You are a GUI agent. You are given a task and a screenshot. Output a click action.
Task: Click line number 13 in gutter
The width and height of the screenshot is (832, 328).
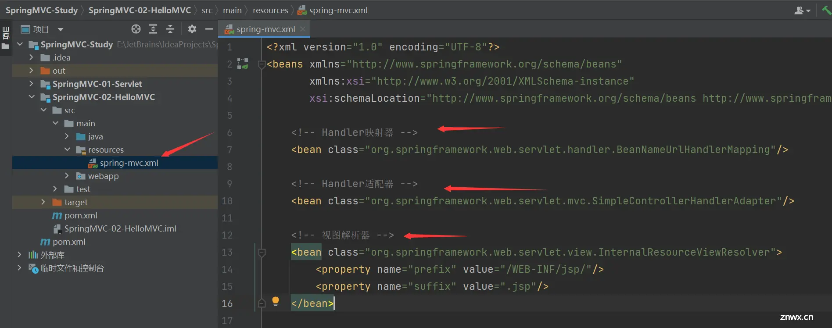227,252
